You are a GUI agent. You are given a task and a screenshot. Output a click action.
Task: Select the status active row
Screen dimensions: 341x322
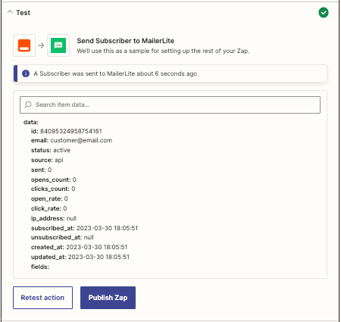coord(51,150)
